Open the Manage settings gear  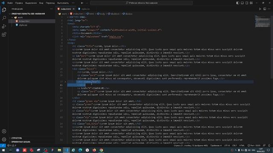click(x=4, y=139)
